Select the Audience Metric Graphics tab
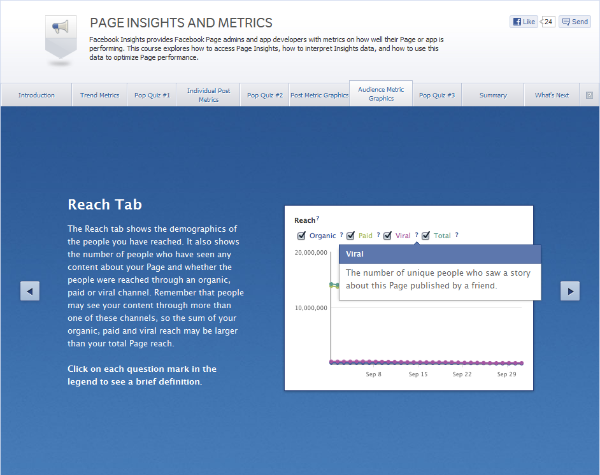The width and height of the screenshot is (600, 475). 381,94
